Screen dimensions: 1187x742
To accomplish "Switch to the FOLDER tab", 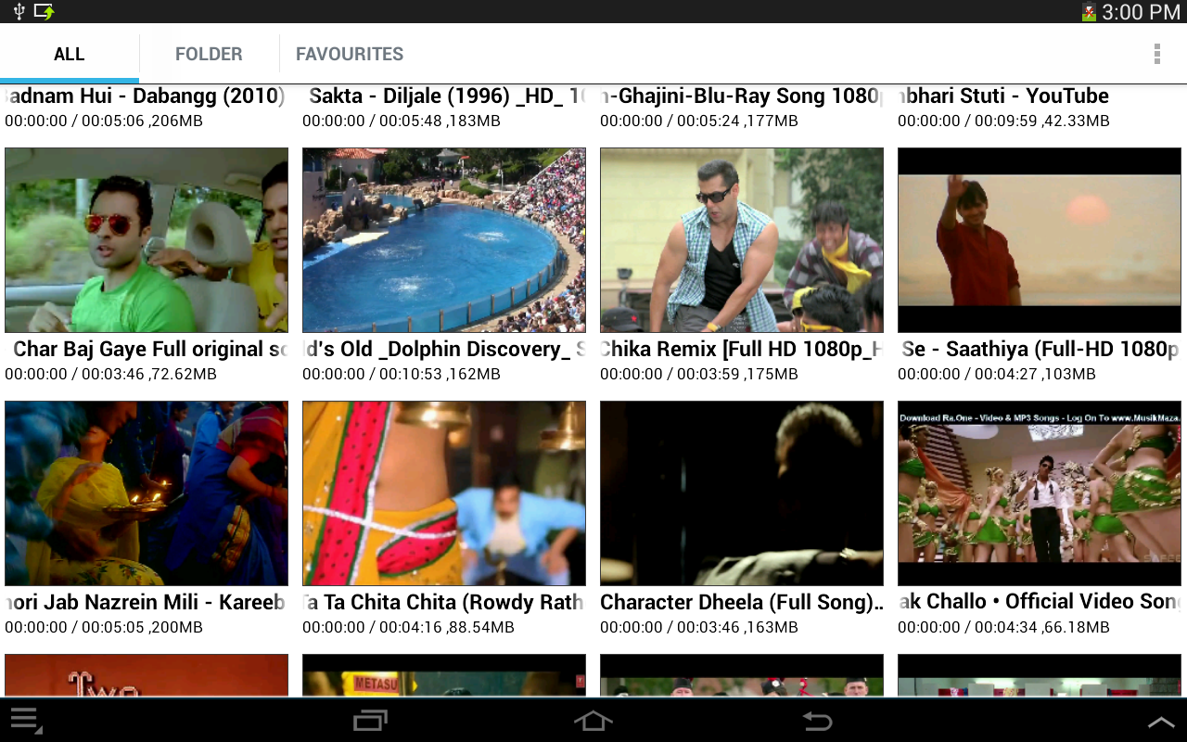I will click(209, 54).
